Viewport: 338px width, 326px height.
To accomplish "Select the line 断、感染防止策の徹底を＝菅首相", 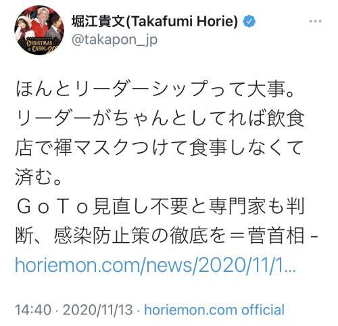I will 160,236.
